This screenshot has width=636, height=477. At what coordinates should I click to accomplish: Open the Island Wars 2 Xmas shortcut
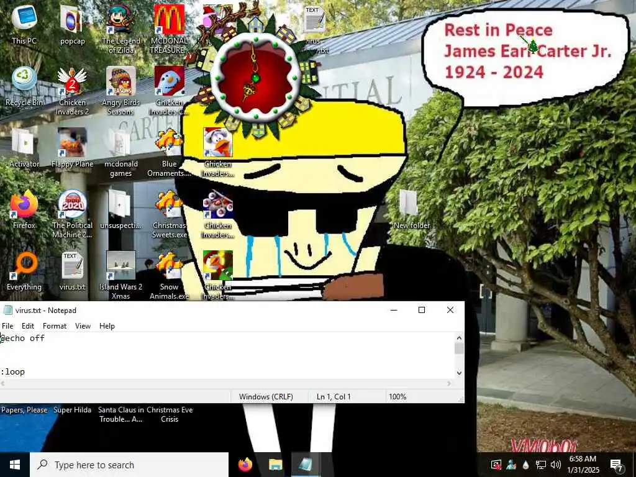point(120,275)
